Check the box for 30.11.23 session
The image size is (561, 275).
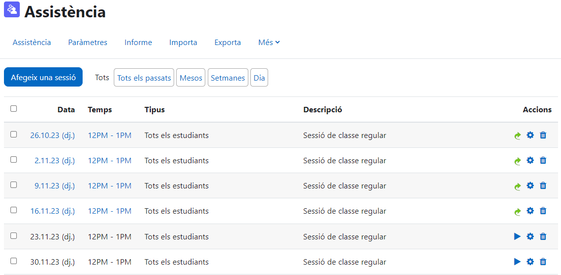tap(13, 261)
